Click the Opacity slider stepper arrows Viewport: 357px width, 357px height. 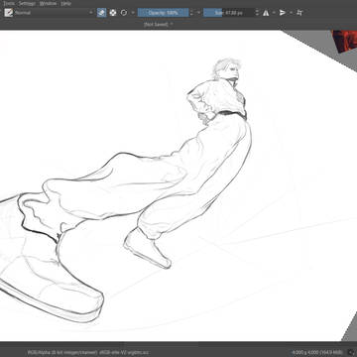click(x=191, y=13)
